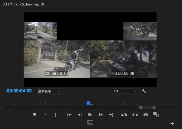Toggle the safe margins overlay
182x129 pixels.
(x=90, y=122)
